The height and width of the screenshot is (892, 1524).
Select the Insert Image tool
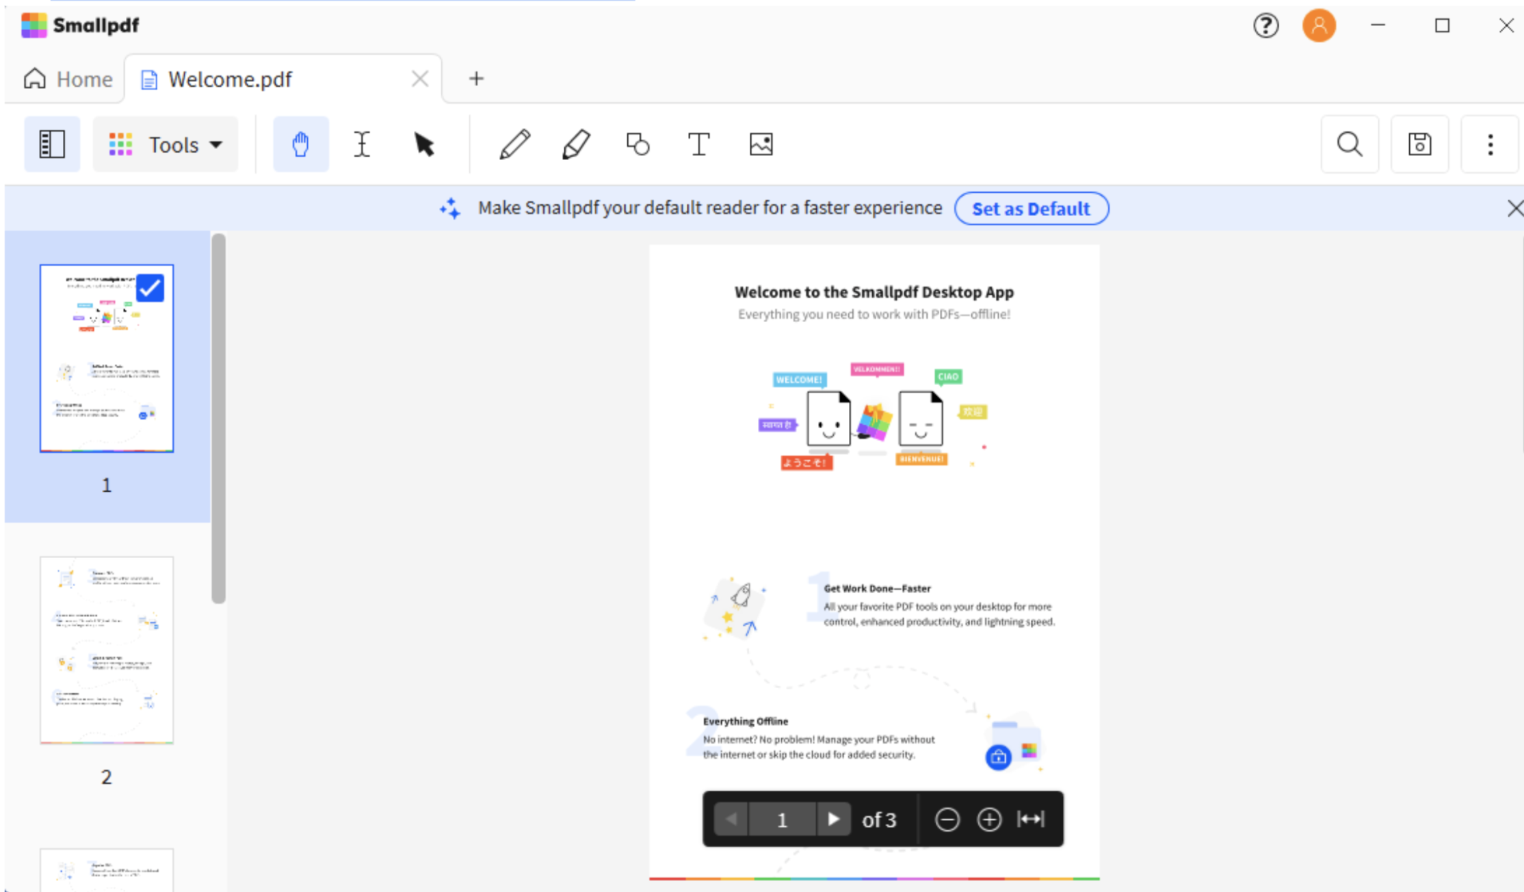[761, 144]
